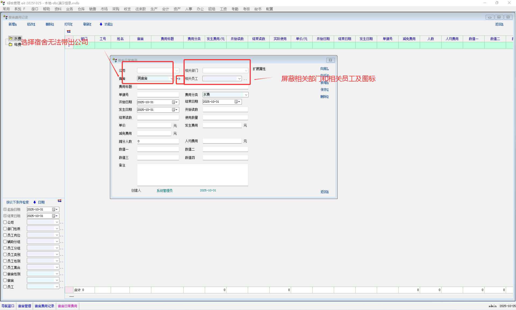Enable the 公司 filter checkbox

pyautogui.click(x=5, y=222)
